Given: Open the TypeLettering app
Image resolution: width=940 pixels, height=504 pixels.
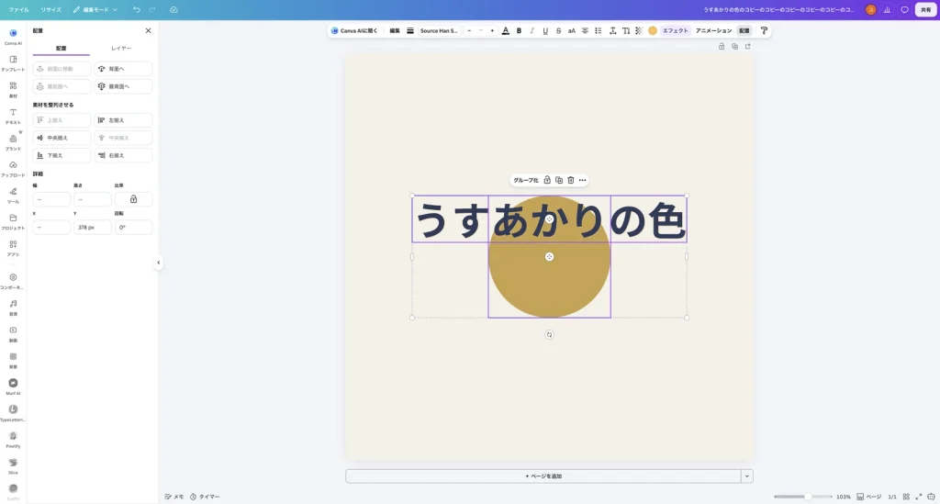Looking at the screenshot, I should (13, 412).
